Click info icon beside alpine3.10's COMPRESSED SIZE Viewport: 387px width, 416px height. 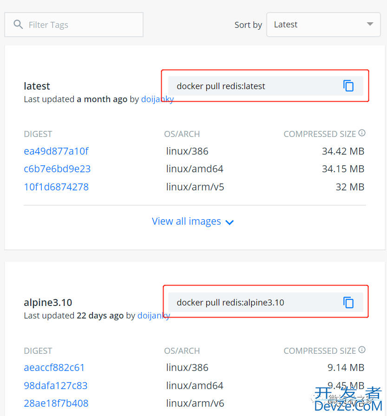click(x=362, y=350)
